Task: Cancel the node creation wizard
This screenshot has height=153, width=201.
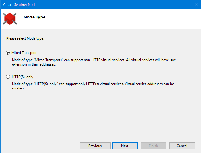Action: click(x=182, y=146)
